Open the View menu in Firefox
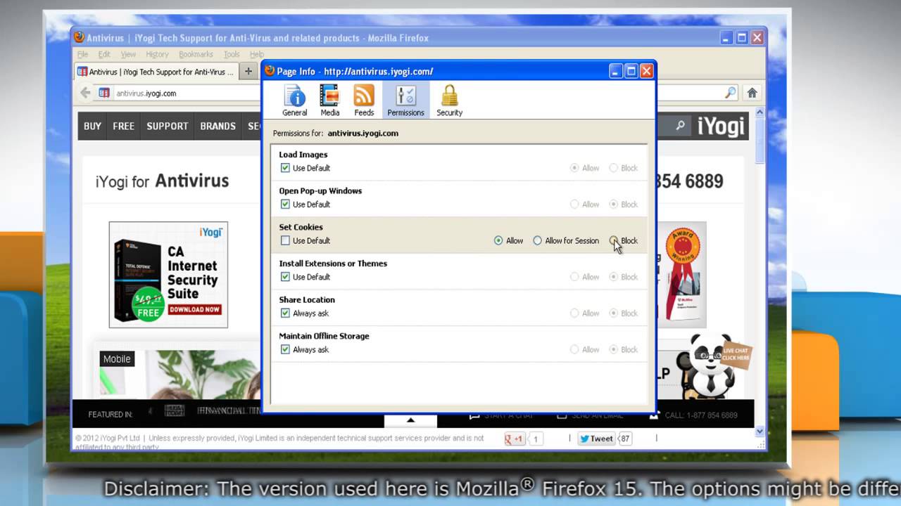This screenshot has height=506, width=901. (x=128, y=54)
